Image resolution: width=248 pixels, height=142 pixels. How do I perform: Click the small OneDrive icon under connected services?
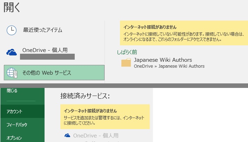[x=67, y=135]
